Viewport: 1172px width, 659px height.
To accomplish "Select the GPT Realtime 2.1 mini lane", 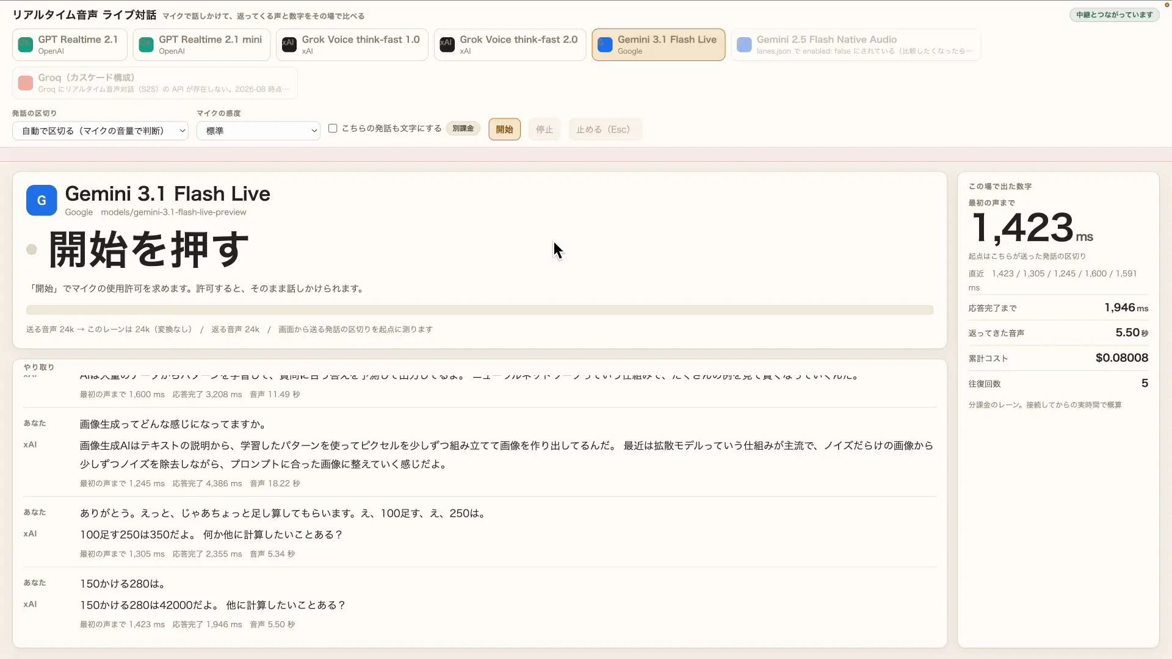I will point(201,45).
